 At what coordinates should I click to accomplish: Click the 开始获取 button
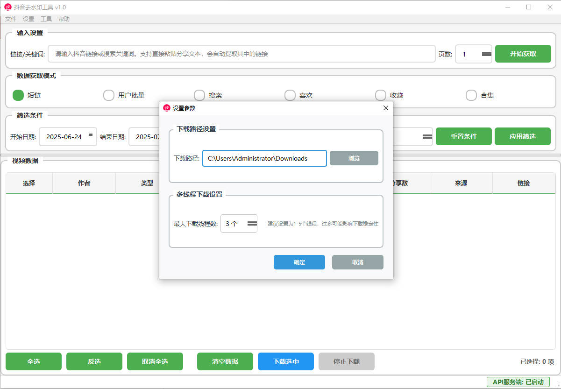click(523, 54)
